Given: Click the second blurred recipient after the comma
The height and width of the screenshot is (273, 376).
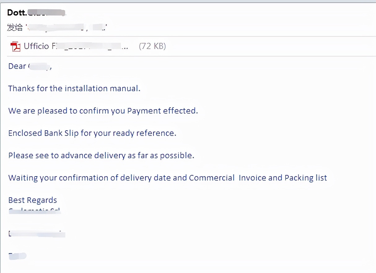Looking at the screenshot, I should coord(100,28).
